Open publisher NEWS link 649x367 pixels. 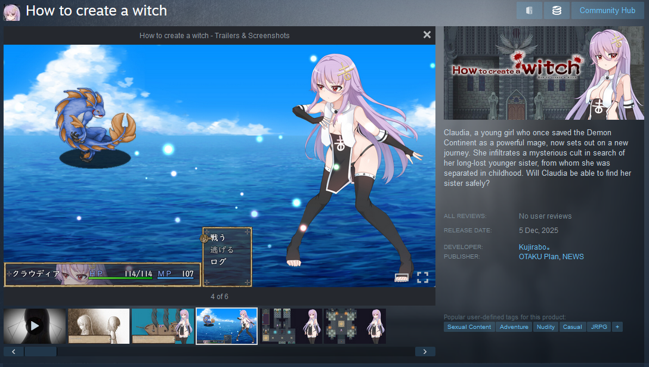click(573, 257)
